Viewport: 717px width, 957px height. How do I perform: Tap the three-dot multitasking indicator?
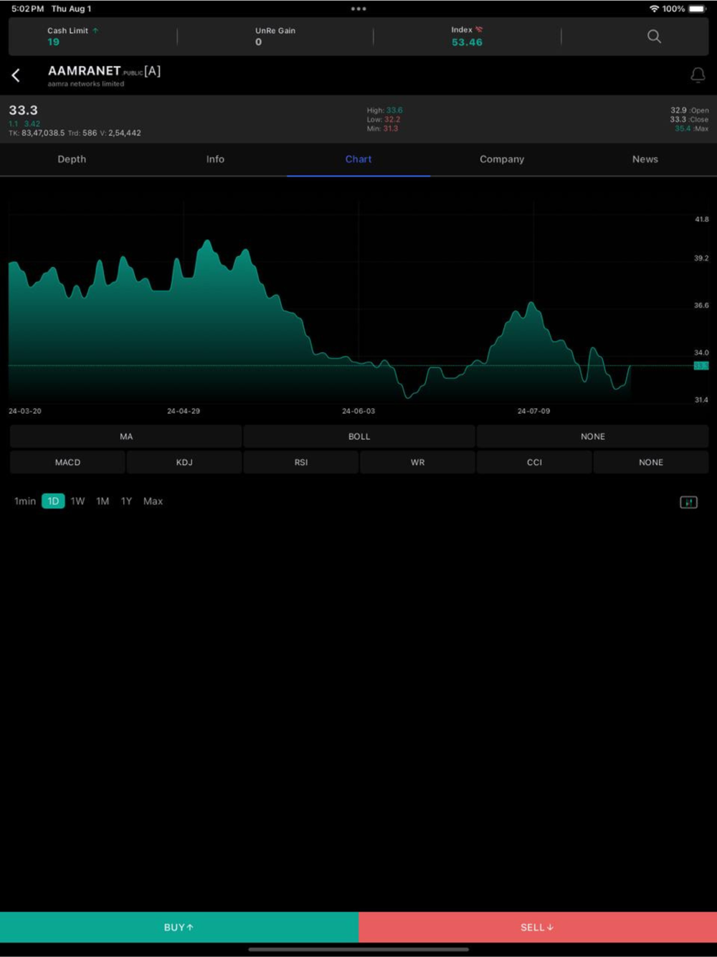coord(358,9)
